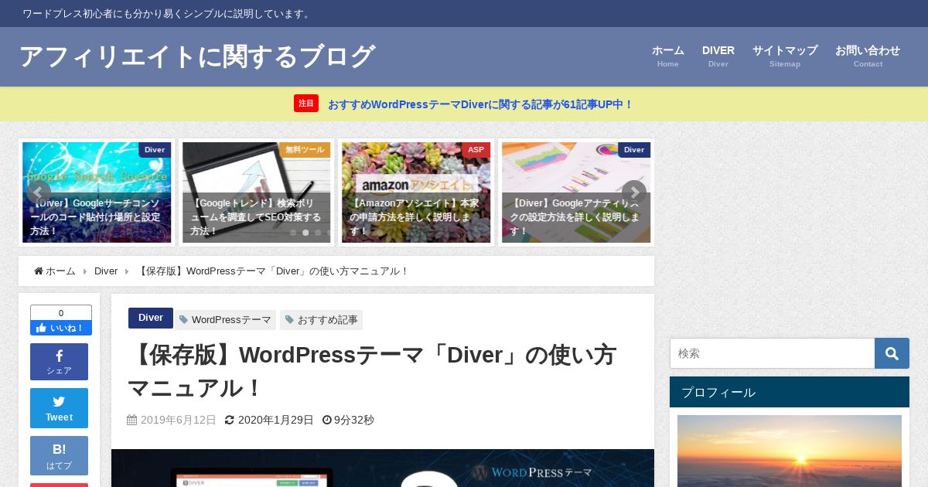This screenshot has width=928, height=487.
Task: Click the Diver breadcrumb link
Action: pyautogui.click(x=106, y=271)
